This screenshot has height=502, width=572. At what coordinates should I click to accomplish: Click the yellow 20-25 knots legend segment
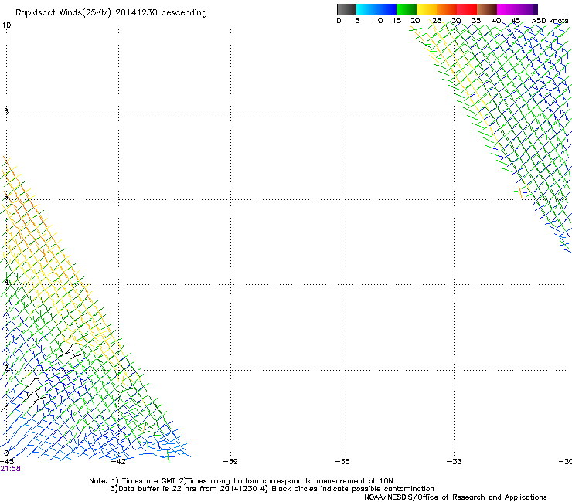click(x=427, y=9)
